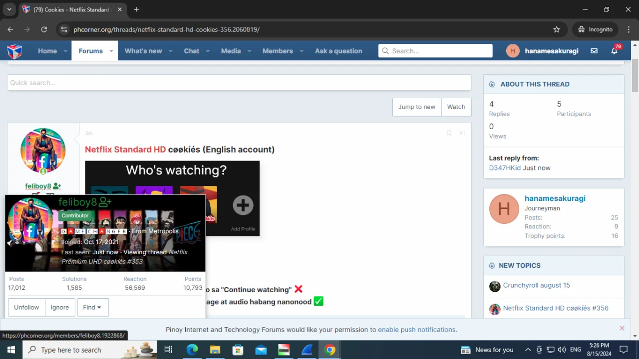639x359 pixels.
Task: Expand the Chat dropdown arrow
Action: coord(208,51)
